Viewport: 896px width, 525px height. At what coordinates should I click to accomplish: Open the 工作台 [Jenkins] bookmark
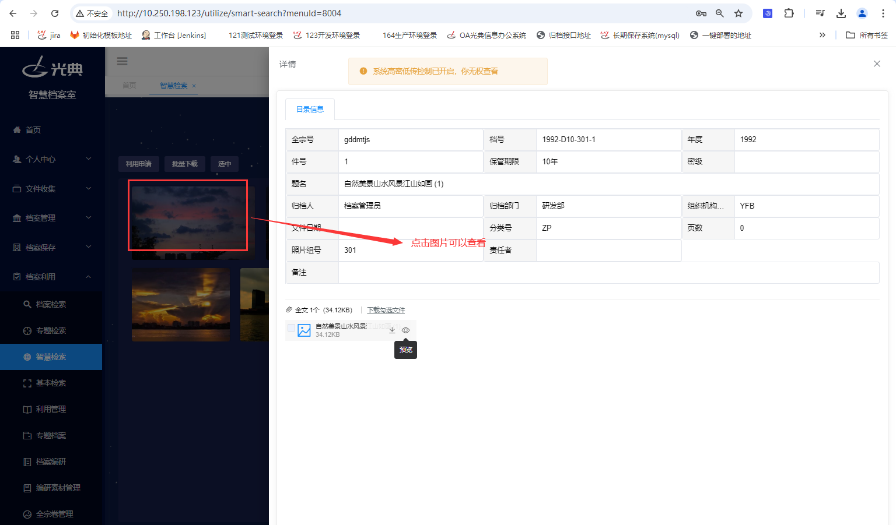(x=174, y=35)
